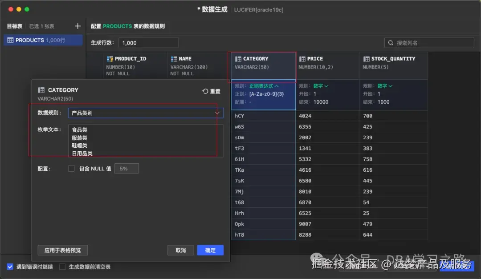Click the price cell 6580

[328, 181]
